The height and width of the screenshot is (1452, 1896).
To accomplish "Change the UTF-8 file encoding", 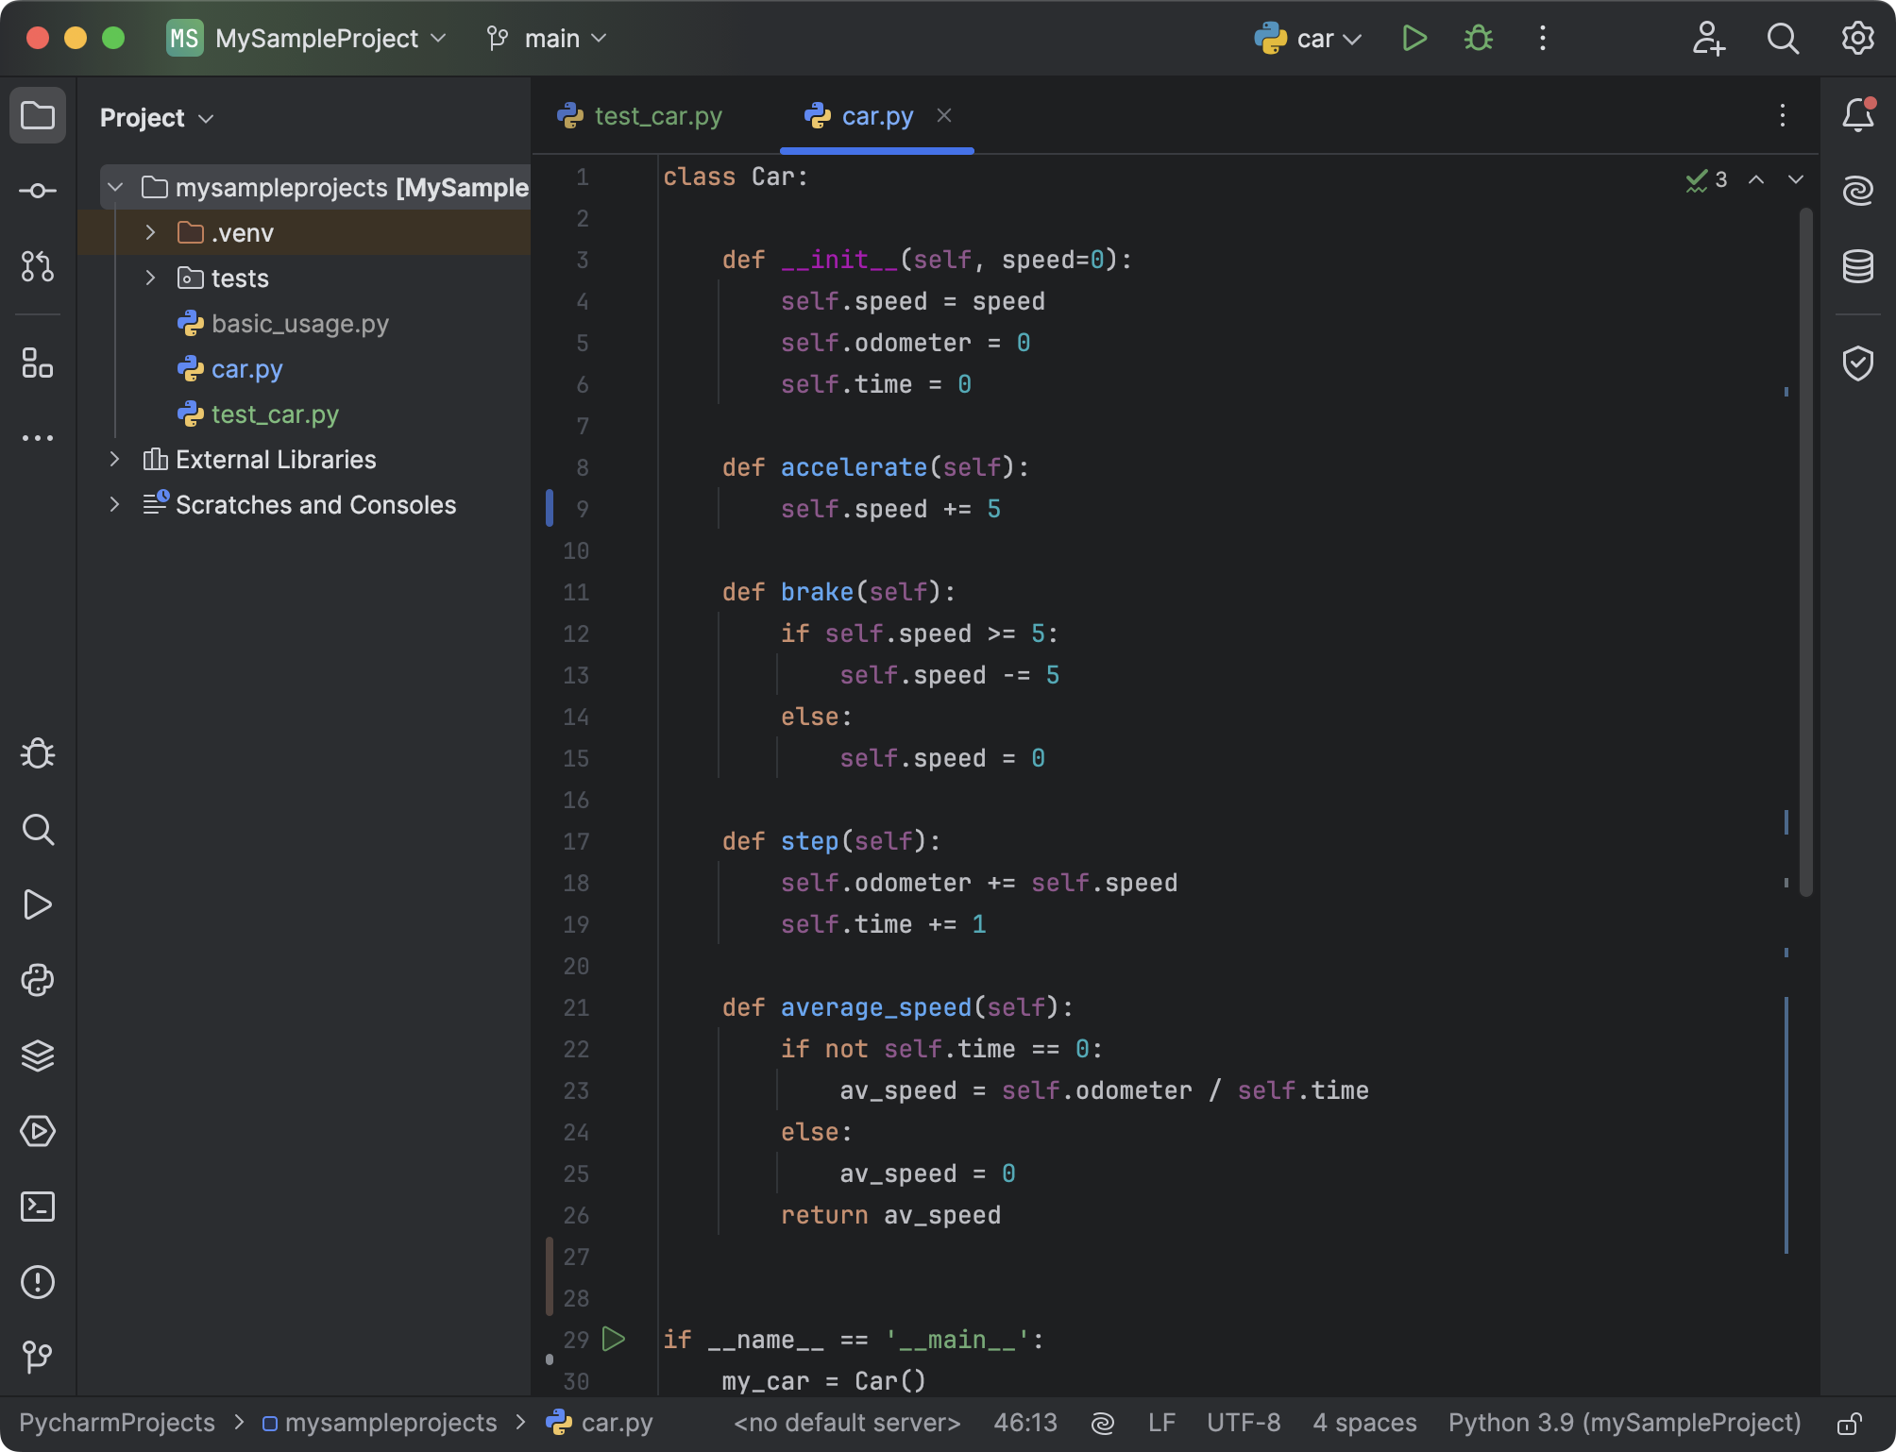I will point(1243,1423).
